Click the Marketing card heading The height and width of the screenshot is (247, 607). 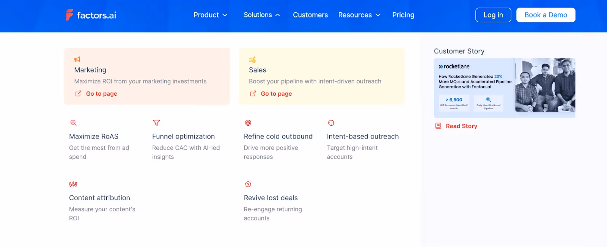(x=90, y=70)
